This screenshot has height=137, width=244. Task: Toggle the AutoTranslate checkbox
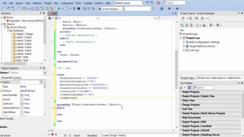tap(22, 95)
